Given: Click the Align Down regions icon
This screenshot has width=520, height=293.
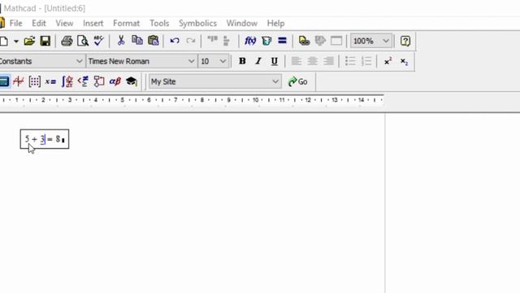Looking at the screenshot, I should [227, 41].
